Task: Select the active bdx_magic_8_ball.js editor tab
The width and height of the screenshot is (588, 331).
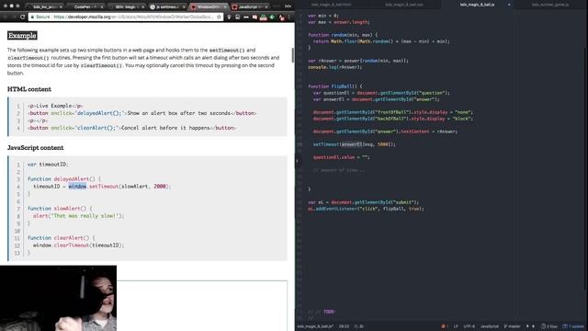Action: coord(477,5)
